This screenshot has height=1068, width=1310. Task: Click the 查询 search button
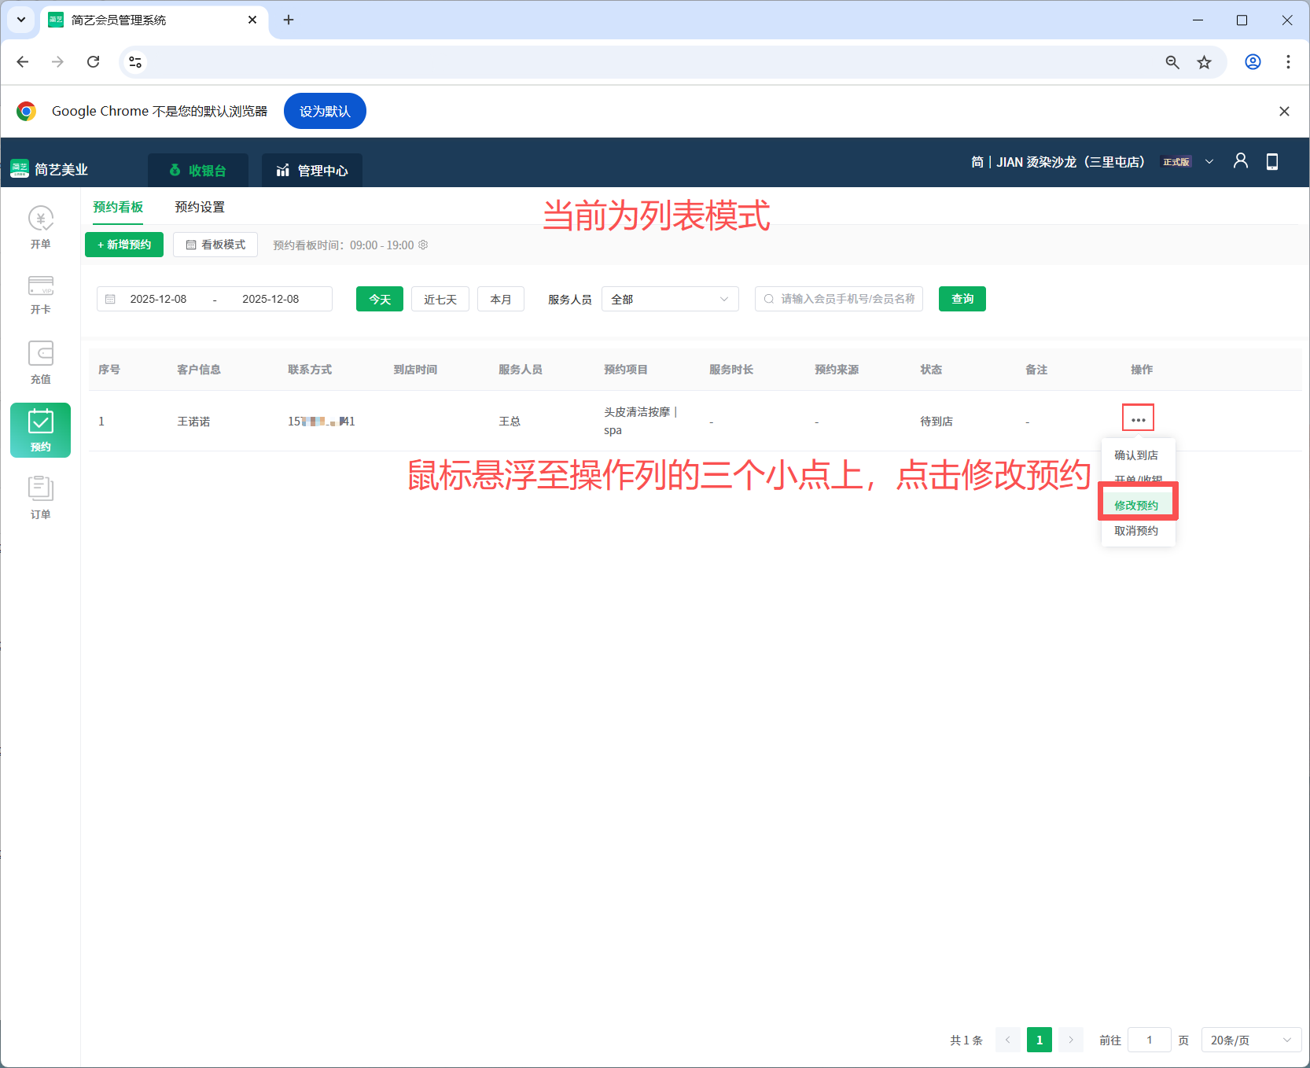coord(961,299)
